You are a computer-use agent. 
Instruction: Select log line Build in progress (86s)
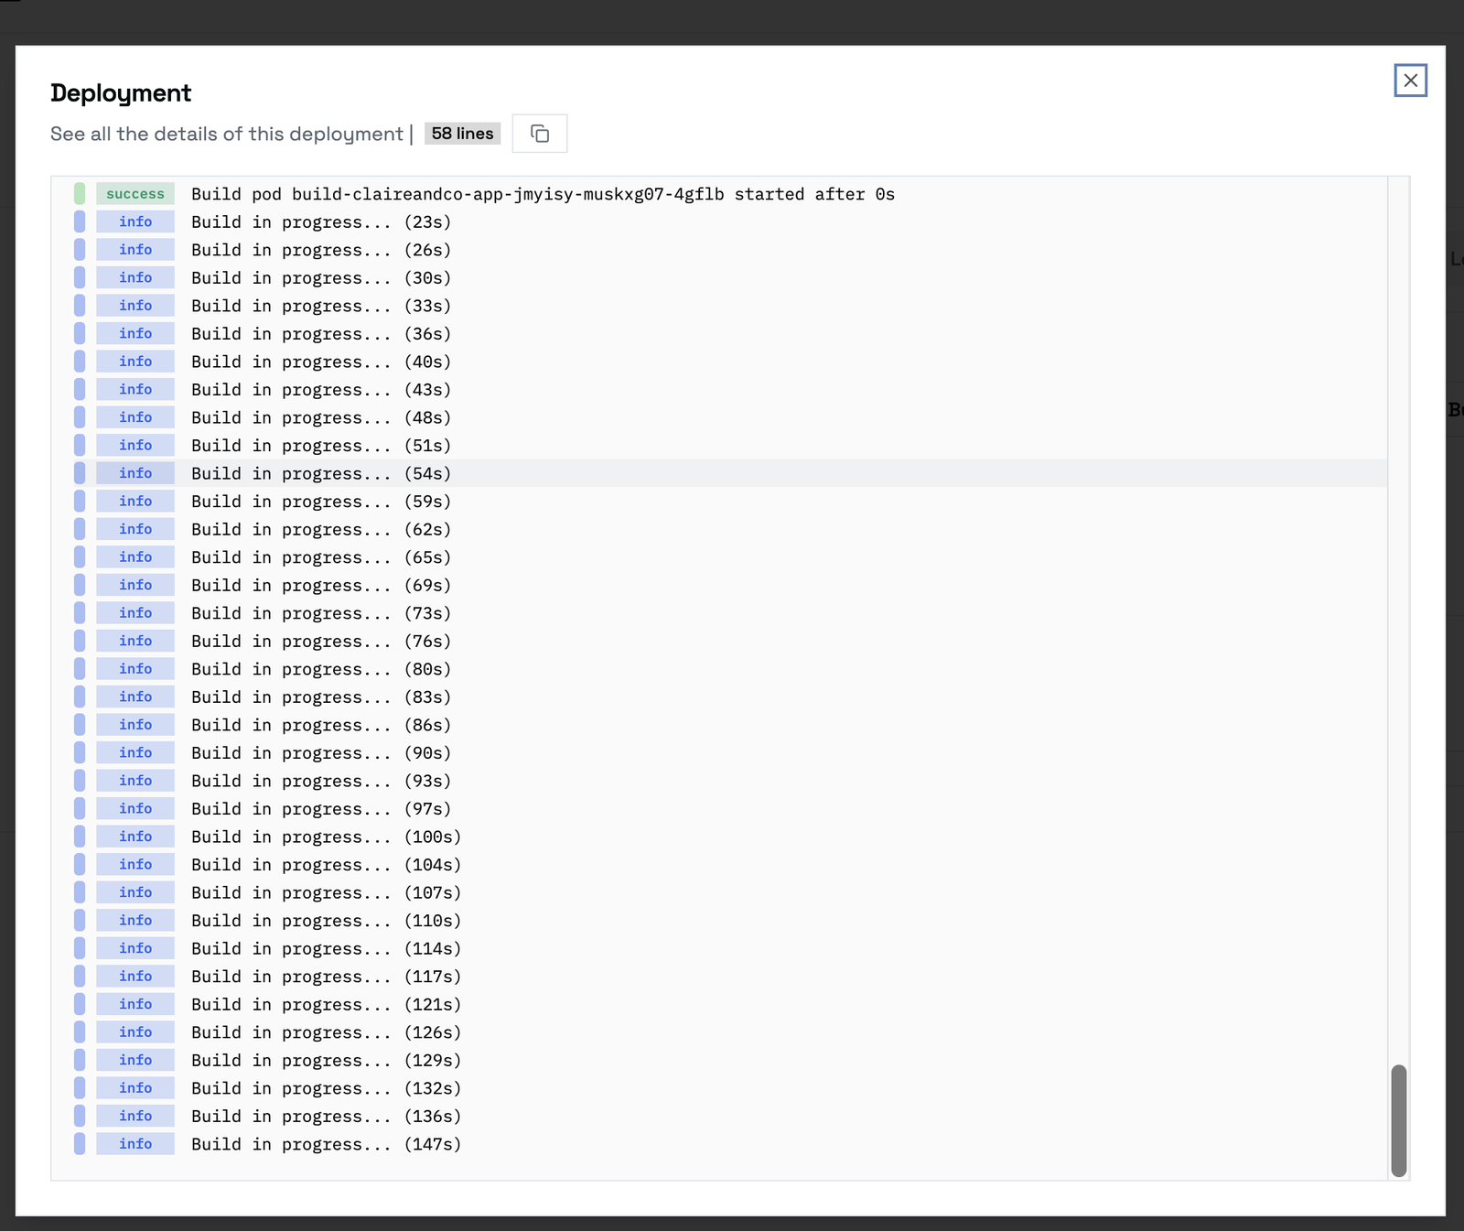tap(719, 724)
